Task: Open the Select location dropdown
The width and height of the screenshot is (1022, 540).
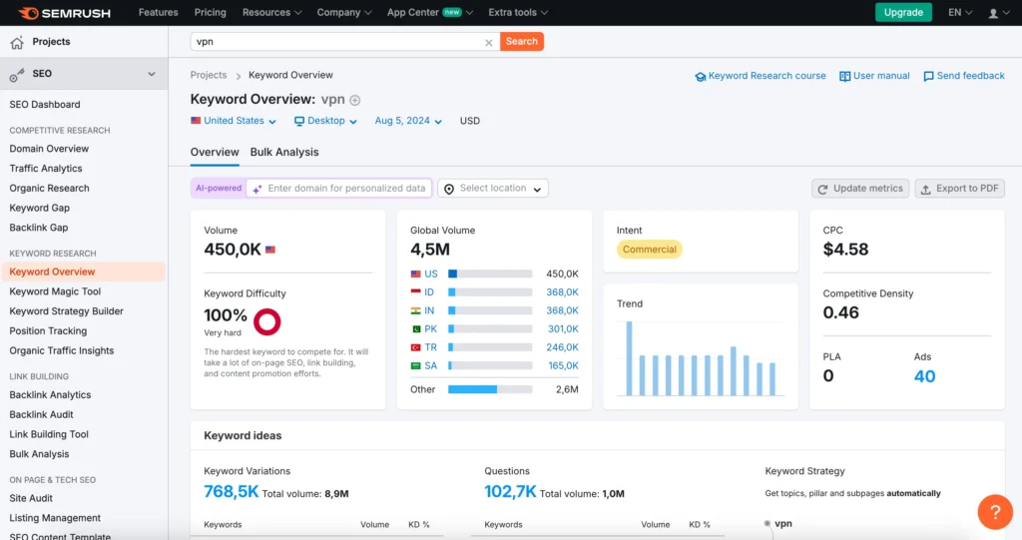Action: click(x=493, y=189)
